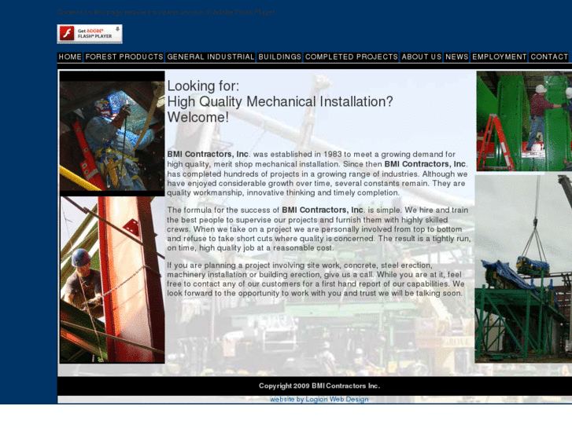Viewport: 572px width, 428px height.
Task: Click the Flash Player required notice text
Action: click(166, 12)
